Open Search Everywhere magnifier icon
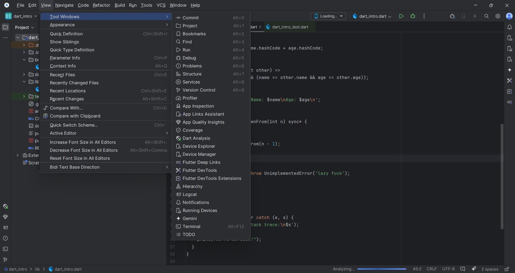The width and height of the screenshot is (515, 273). [486, 16]
